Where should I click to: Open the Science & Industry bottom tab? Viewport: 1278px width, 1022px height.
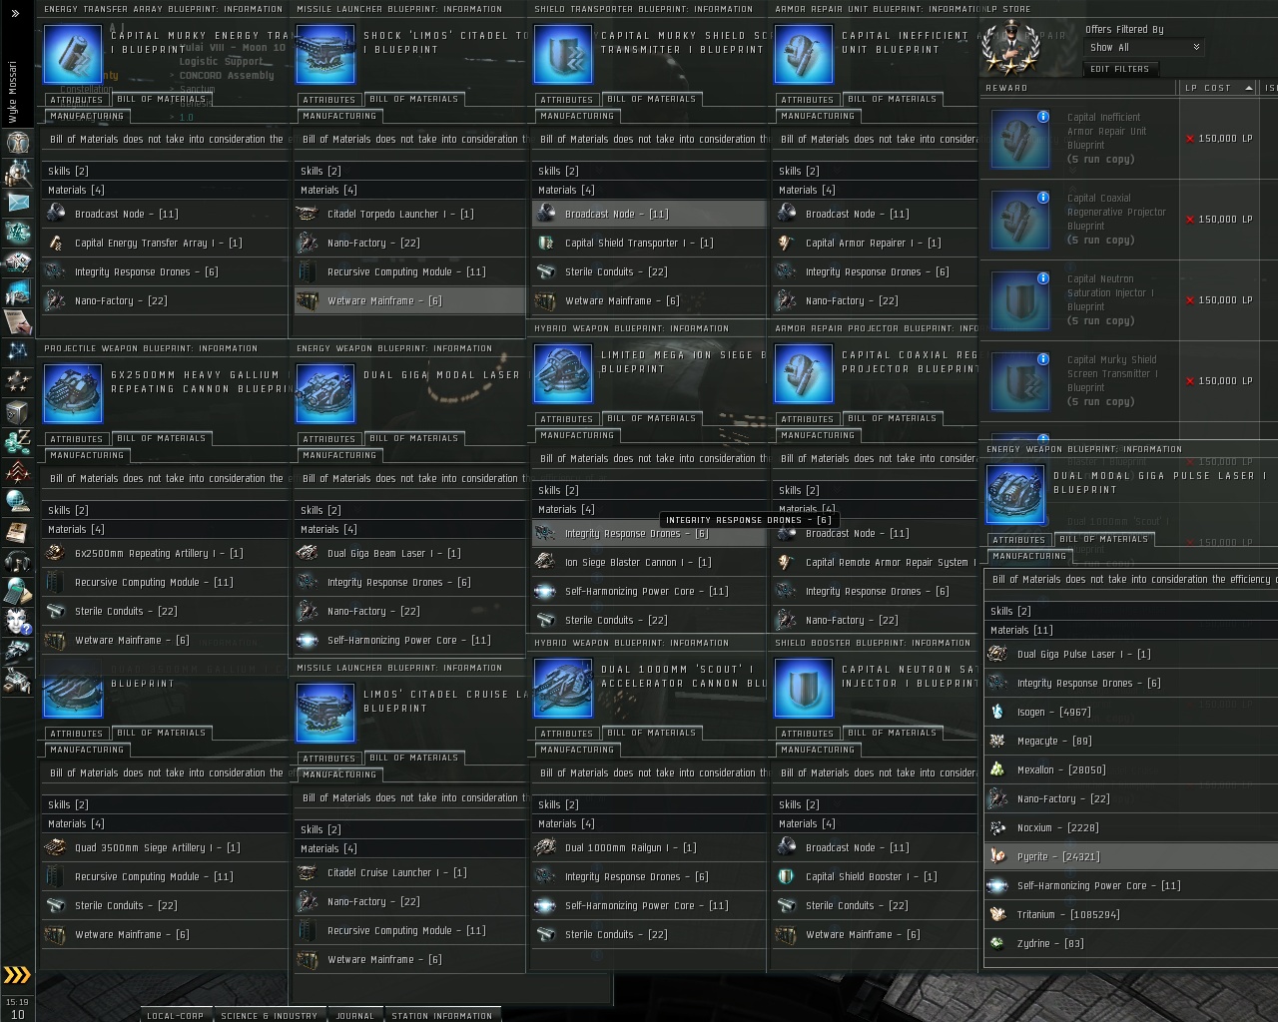pyautogui.click(x=269, y=1016)
